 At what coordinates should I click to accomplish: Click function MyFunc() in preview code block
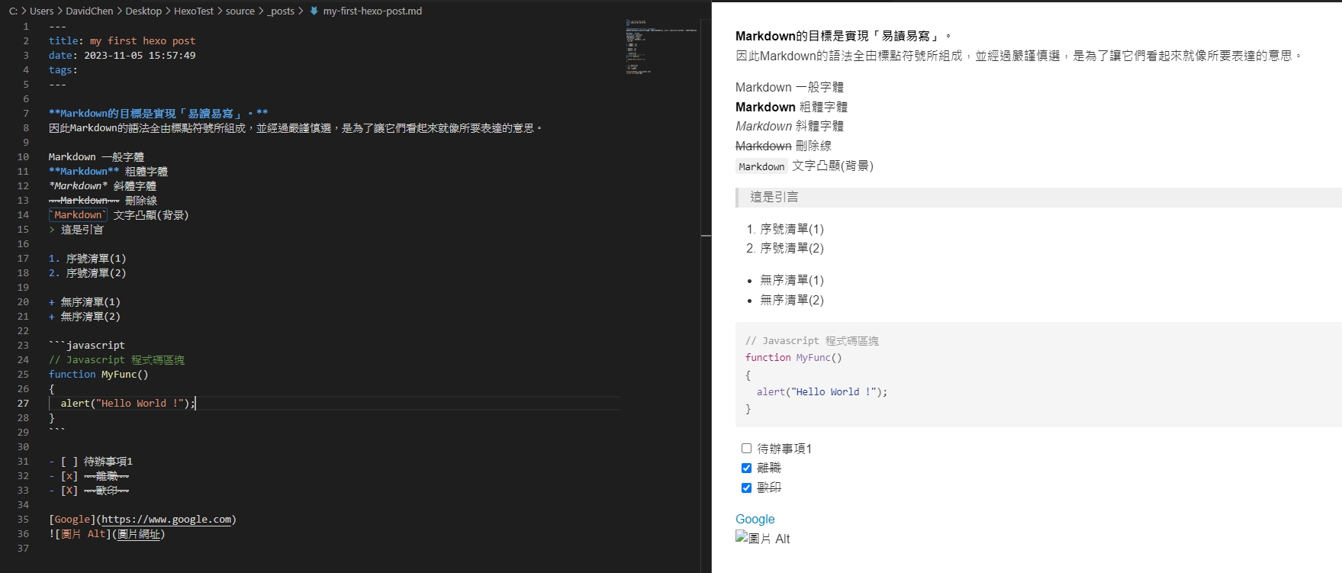pos(793,358)
